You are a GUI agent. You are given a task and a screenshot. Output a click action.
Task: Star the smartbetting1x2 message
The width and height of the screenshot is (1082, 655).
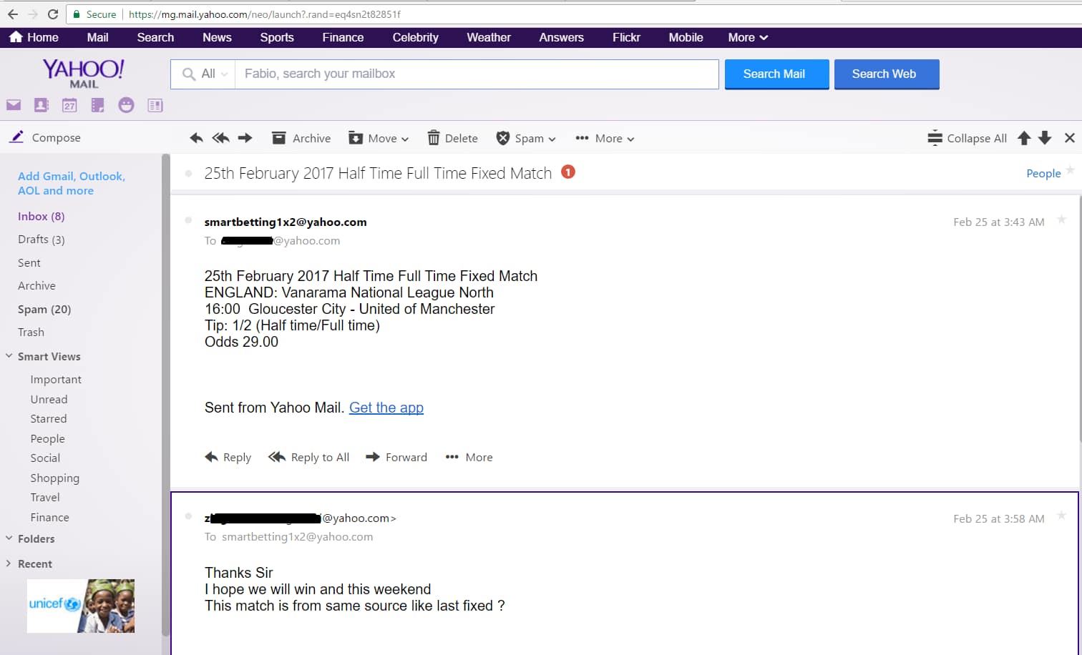1062,220
